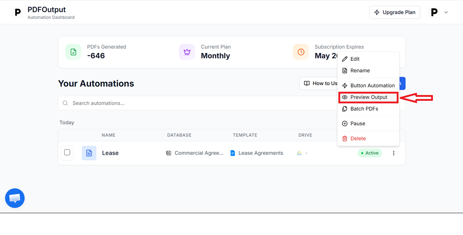
Task: Click the lightning icon in Upgrade Plan
Action: [x=377, y=12]
